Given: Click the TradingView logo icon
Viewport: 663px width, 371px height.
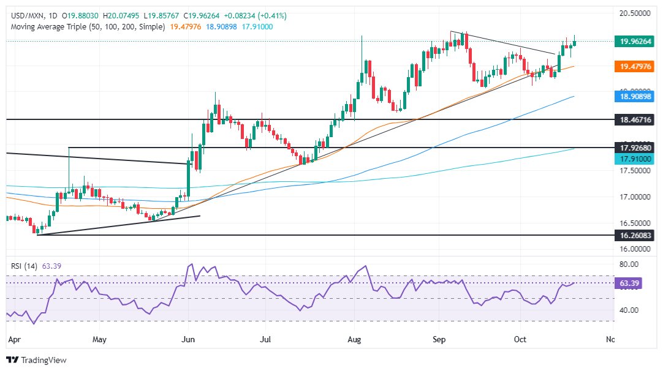Looking at the screenshot, I should click(x=12, y=360).
